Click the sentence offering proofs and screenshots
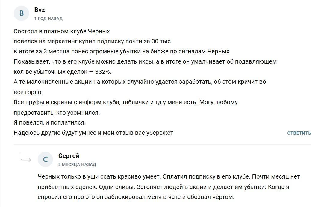318x207 pixels. pos(126,102)
